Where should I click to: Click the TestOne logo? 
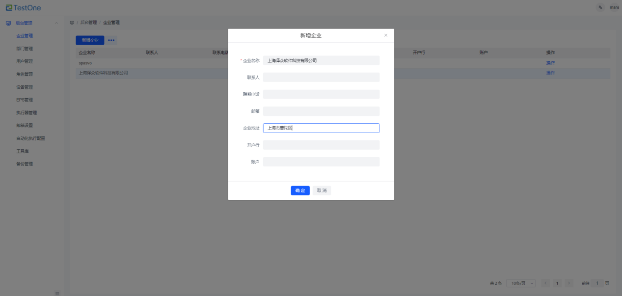(24, 7)
